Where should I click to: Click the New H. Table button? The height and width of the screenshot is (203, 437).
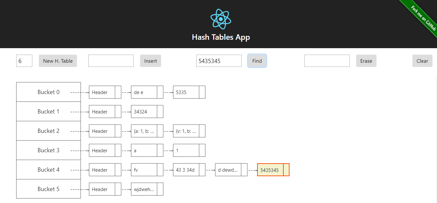(58, 61)
